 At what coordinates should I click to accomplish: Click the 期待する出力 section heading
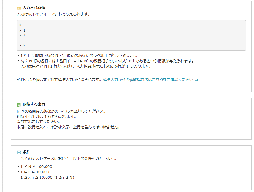(34, 104)
